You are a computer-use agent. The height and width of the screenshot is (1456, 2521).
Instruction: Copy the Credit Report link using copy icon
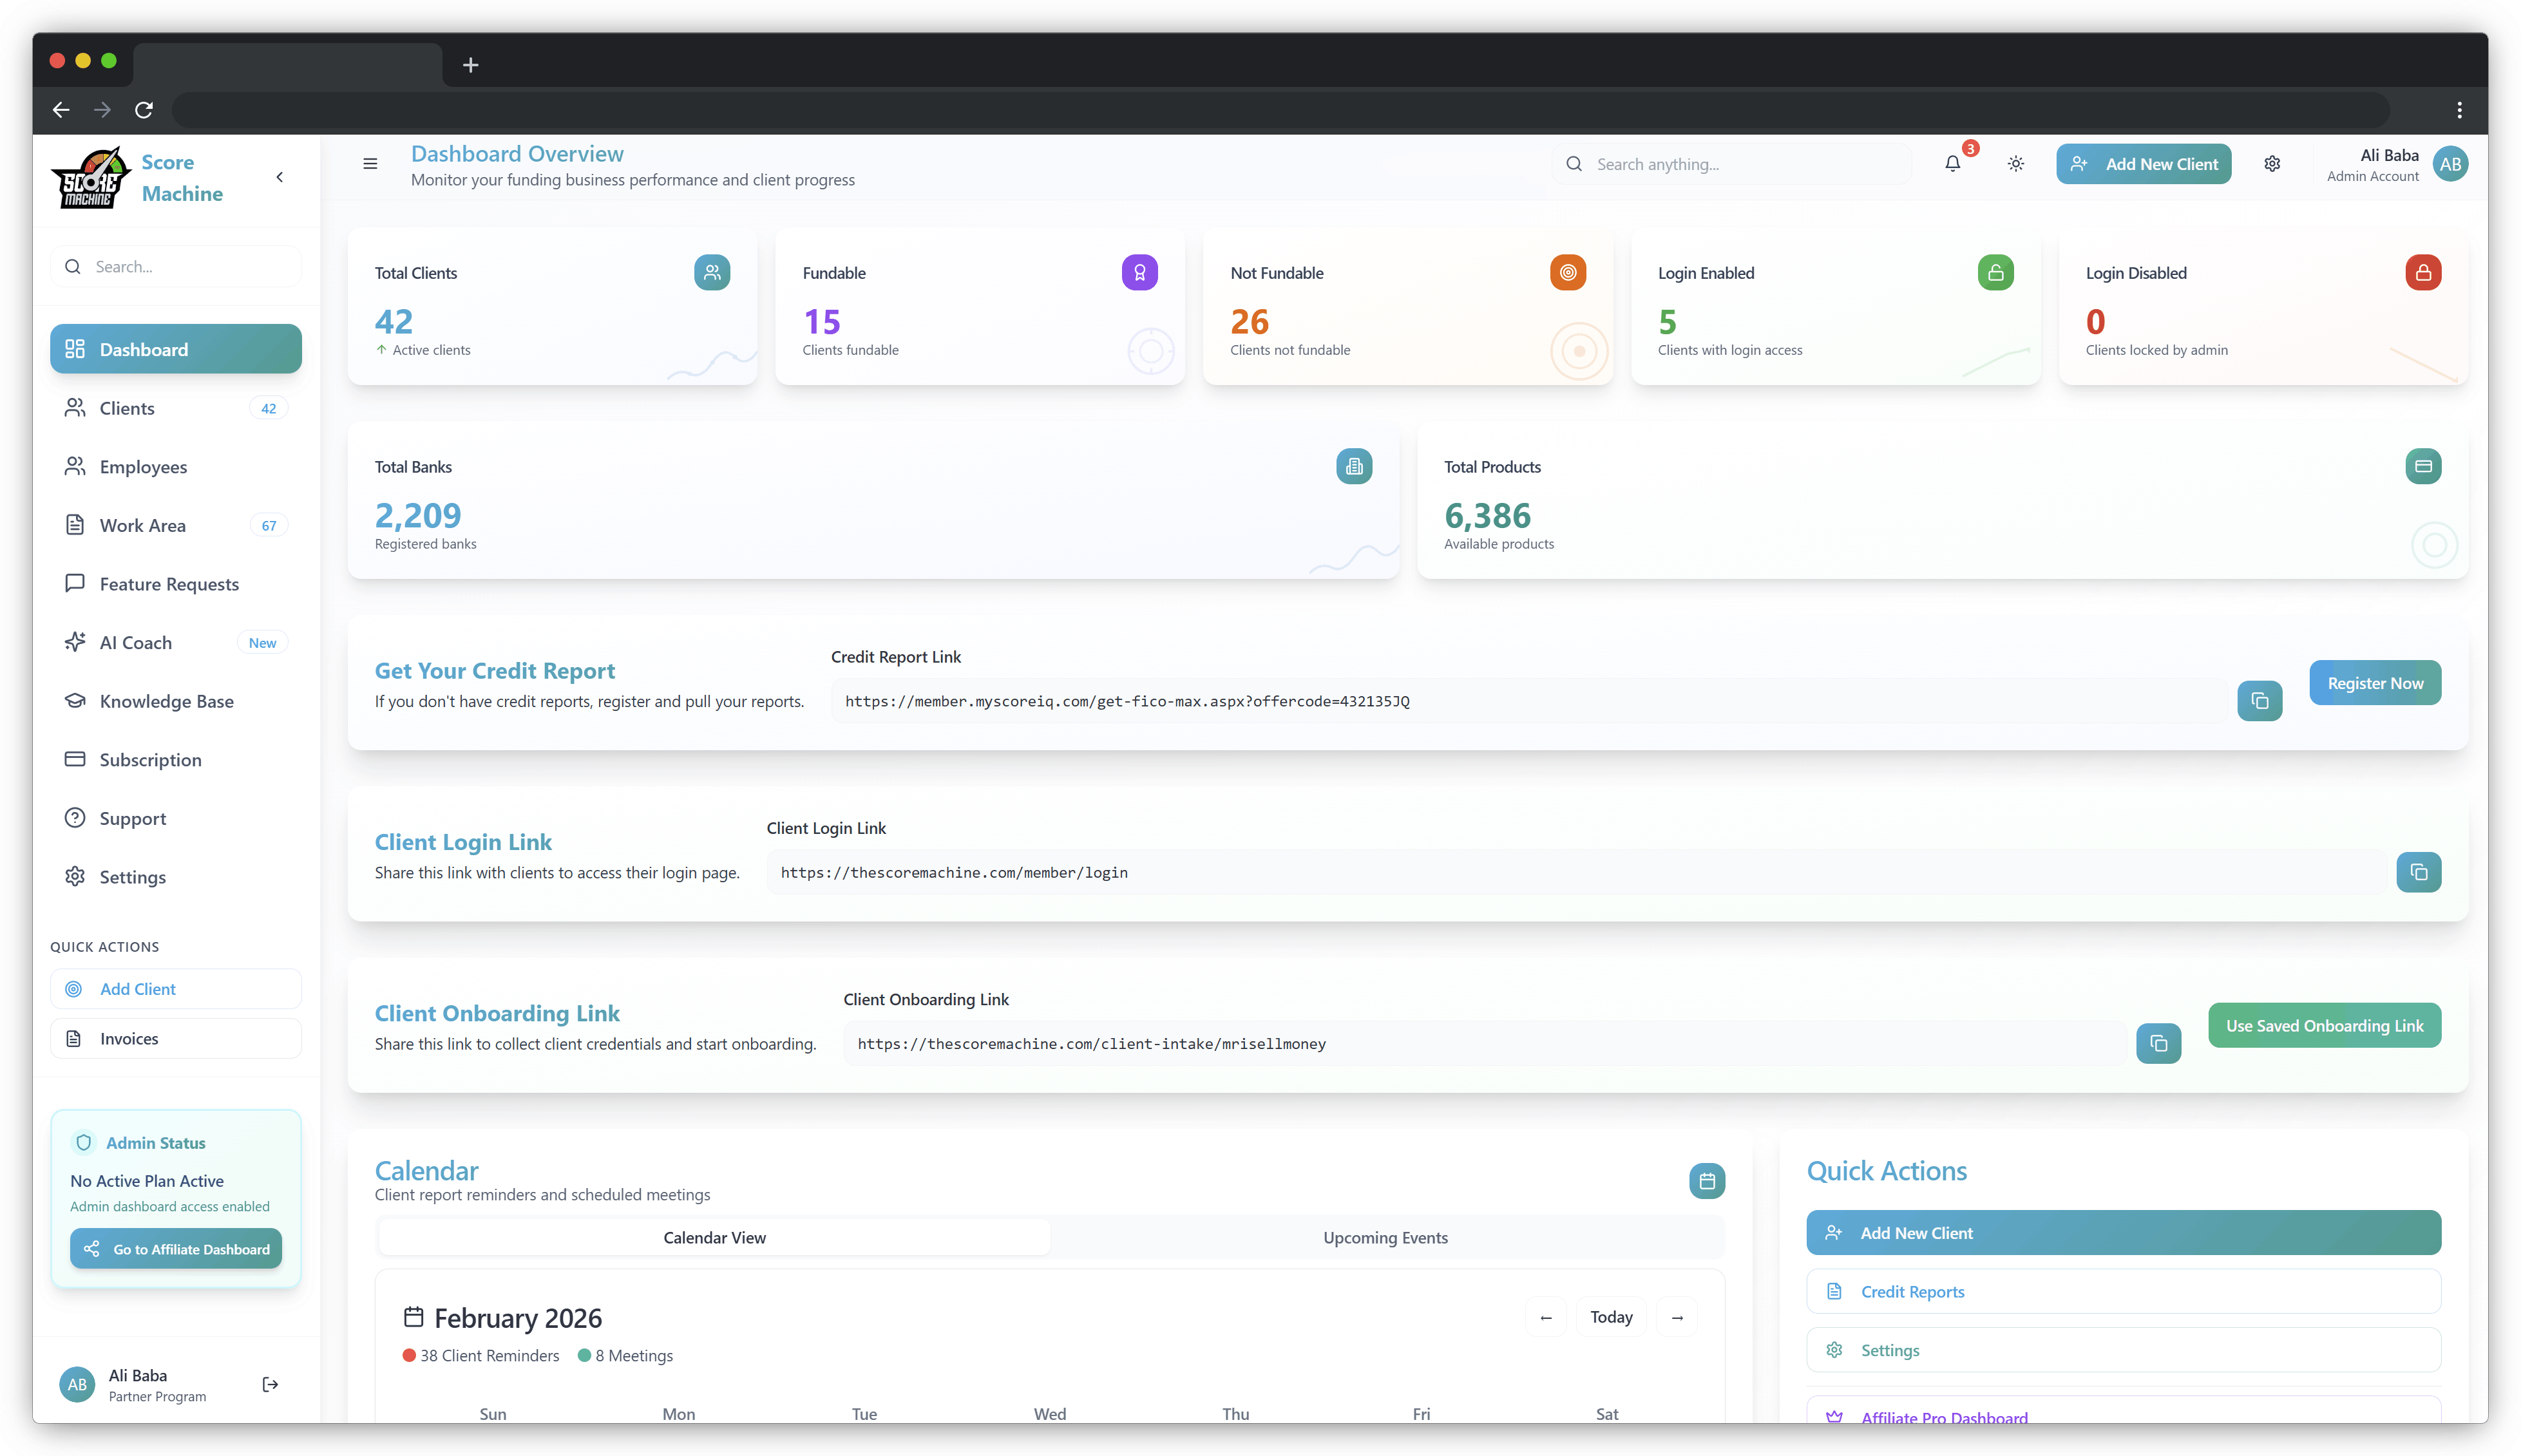[x=2259, y=701]
